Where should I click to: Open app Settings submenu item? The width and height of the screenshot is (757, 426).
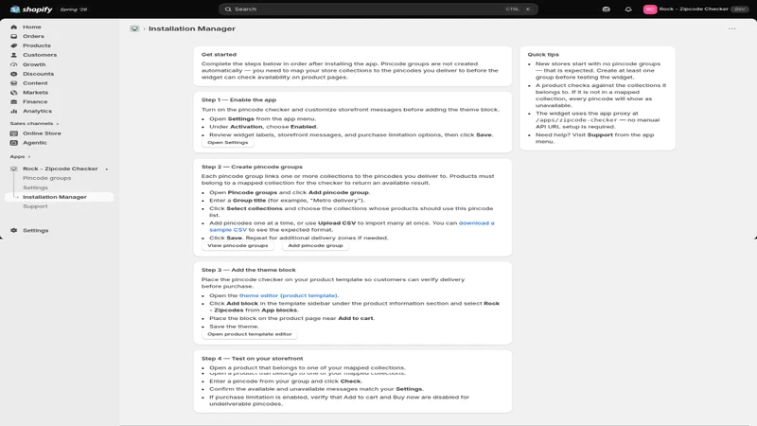tap(35, 187)
